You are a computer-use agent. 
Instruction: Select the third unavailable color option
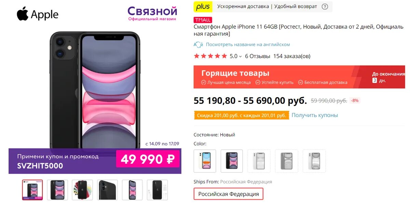(x=259, y=161)
